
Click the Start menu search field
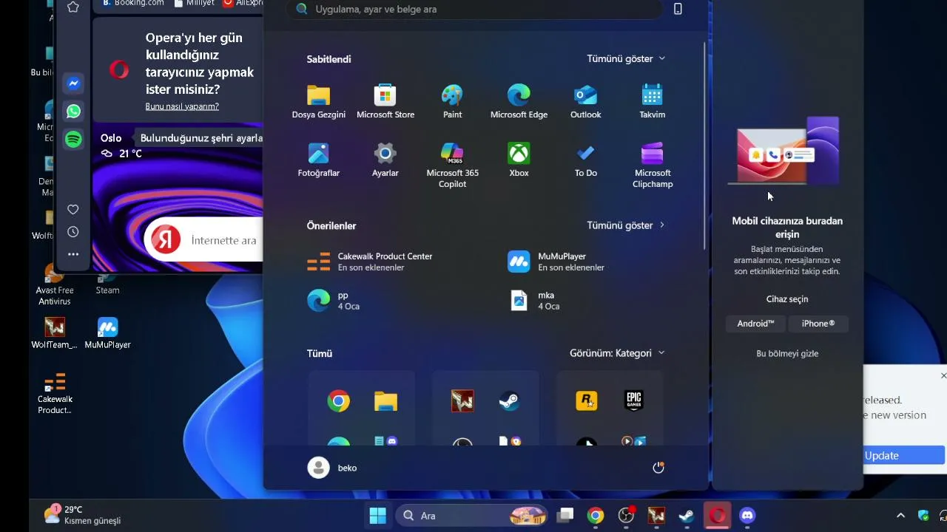[x=474, y=9]
